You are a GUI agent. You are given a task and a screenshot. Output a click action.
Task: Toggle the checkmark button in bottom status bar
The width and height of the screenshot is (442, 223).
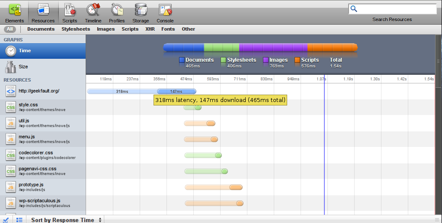pyautogui.click(x=6, y=220)
